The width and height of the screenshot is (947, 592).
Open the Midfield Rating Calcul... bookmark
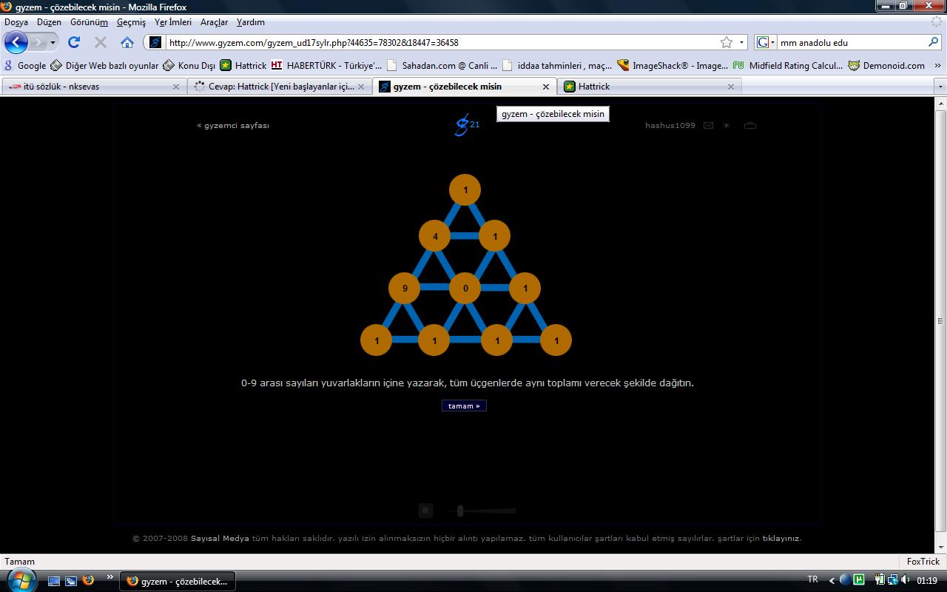(787, 65)
